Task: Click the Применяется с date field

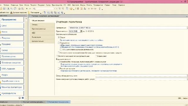Action: (74, 31)
